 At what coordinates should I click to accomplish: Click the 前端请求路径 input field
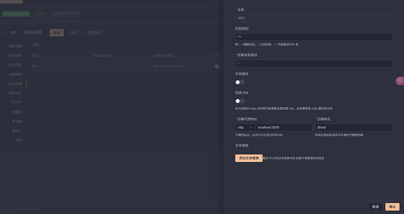click(x=314, y=63)
